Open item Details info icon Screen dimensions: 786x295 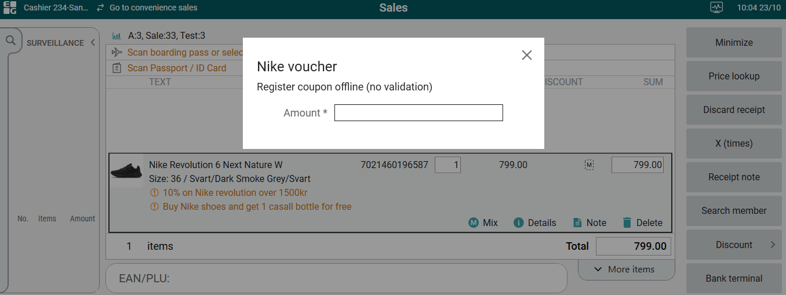[519, 223]
